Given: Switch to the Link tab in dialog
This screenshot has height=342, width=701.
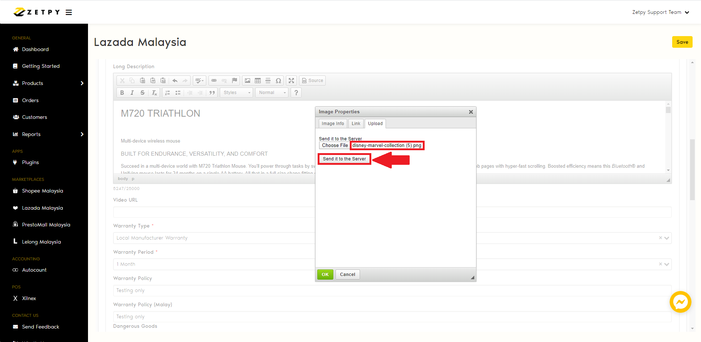Looking at the screenshot, I should coord(356,124).
